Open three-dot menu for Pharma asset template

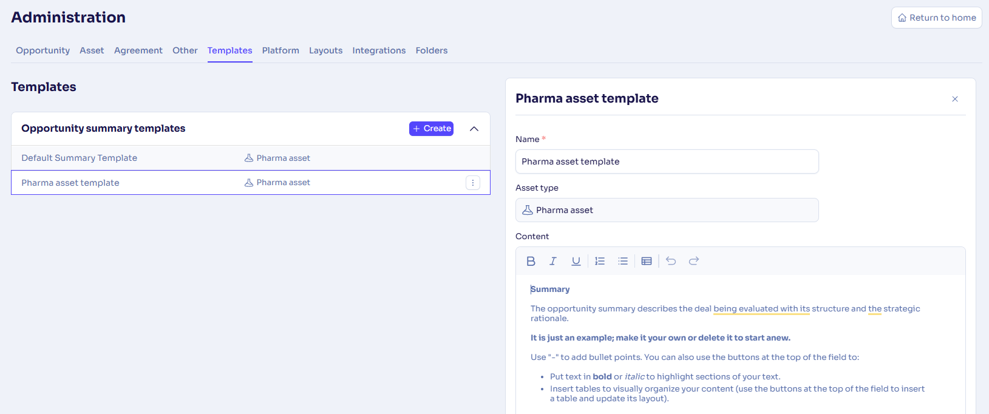pyautogui.click(x=473, y=183)
